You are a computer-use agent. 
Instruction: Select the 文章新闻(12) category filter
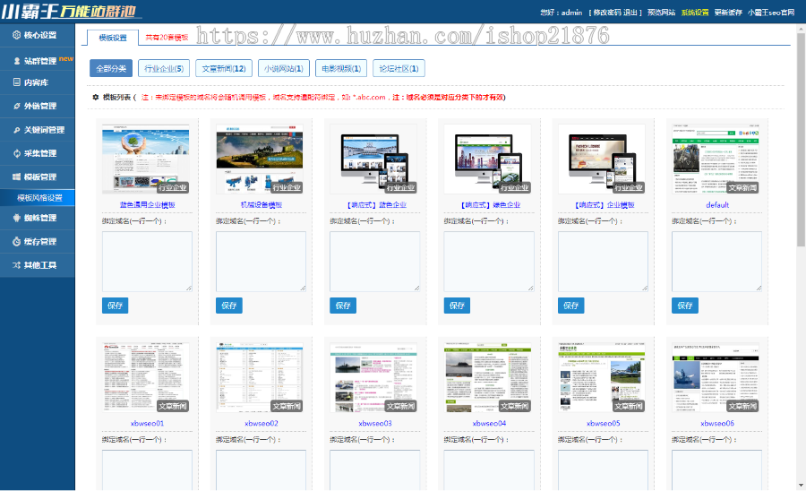[x=224, y=68]
